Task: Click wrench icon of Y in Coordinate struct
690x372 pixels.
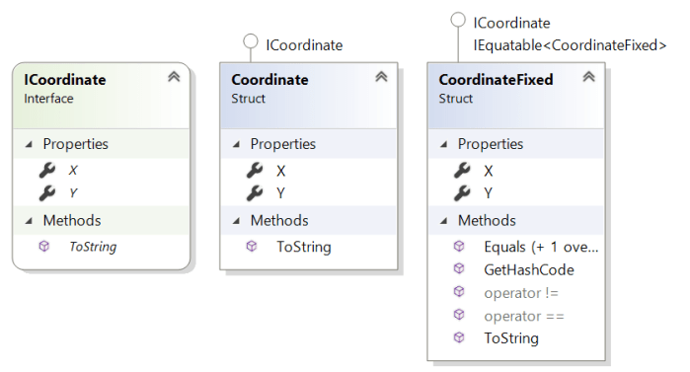Action: tap(255, 193)
